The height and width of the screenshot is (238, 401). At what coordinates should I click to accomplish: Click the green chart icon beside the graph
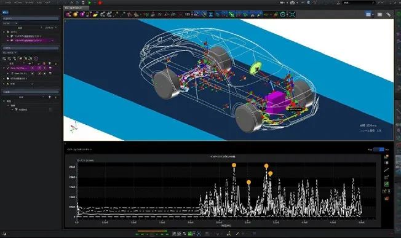point(386,184)
